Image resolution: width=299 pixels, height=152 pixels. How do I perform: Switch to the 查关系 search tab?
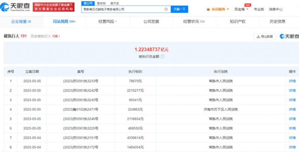coord(114,3)
